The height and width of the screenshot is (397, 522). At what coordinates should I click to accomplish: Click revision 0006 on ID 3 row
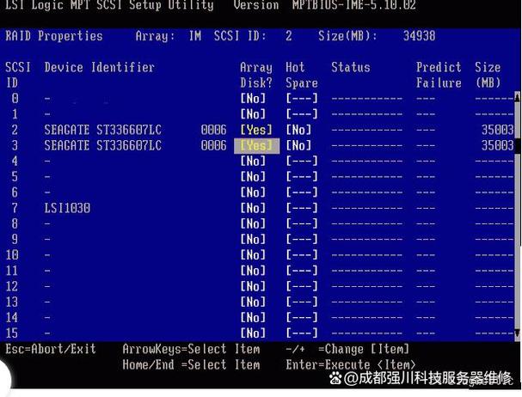pos(214,146)
